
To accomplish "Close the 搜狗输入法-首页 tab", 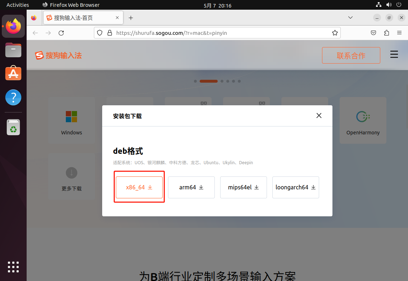I will (117, 18).
